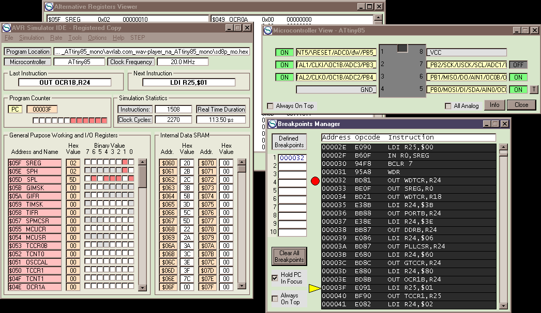The height and width of the screenshot is (313, 541).
Task: Click the Instructions count field 1508
Action: point(173,109)
